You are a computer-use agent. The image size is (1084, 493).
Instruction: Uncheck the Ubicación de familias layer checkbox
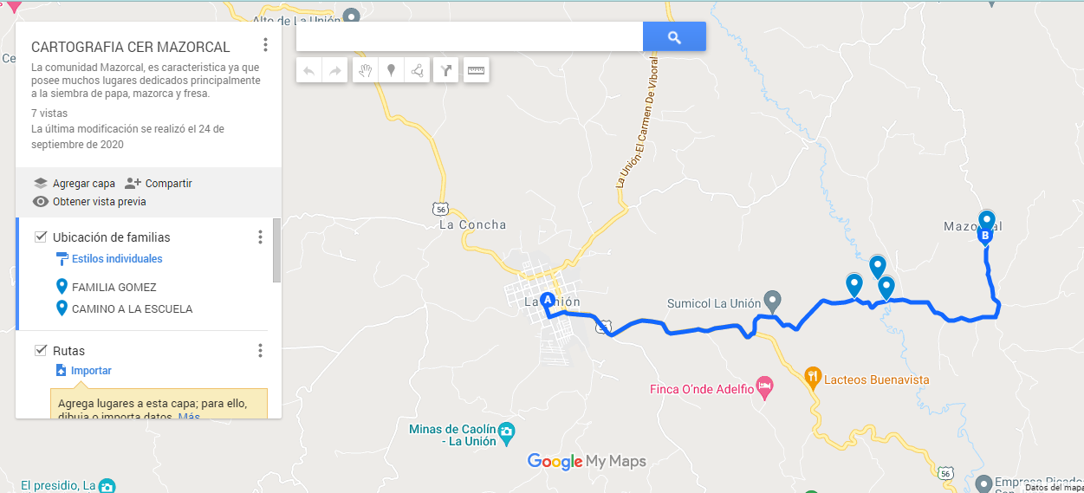pyautogui.click(x=40, y=237)
